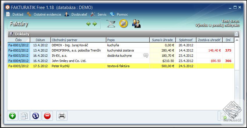Click the green add invoice plus button
This screenshot has height=128, width=247.
pyautogui.click(x=12, y=116)
